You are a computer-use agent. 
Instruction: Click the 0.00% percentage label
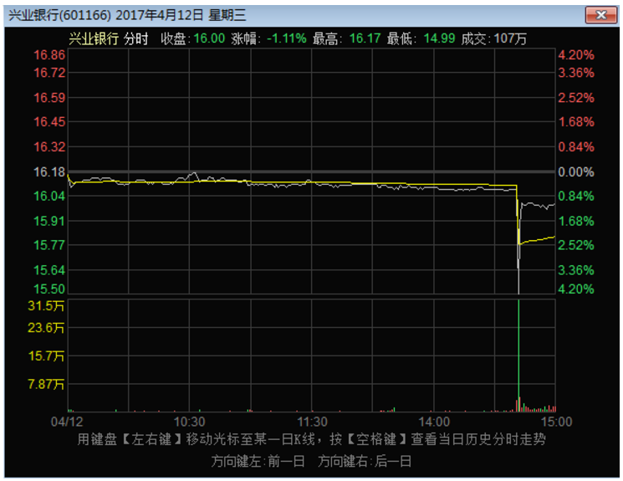(x=576, y=172)
